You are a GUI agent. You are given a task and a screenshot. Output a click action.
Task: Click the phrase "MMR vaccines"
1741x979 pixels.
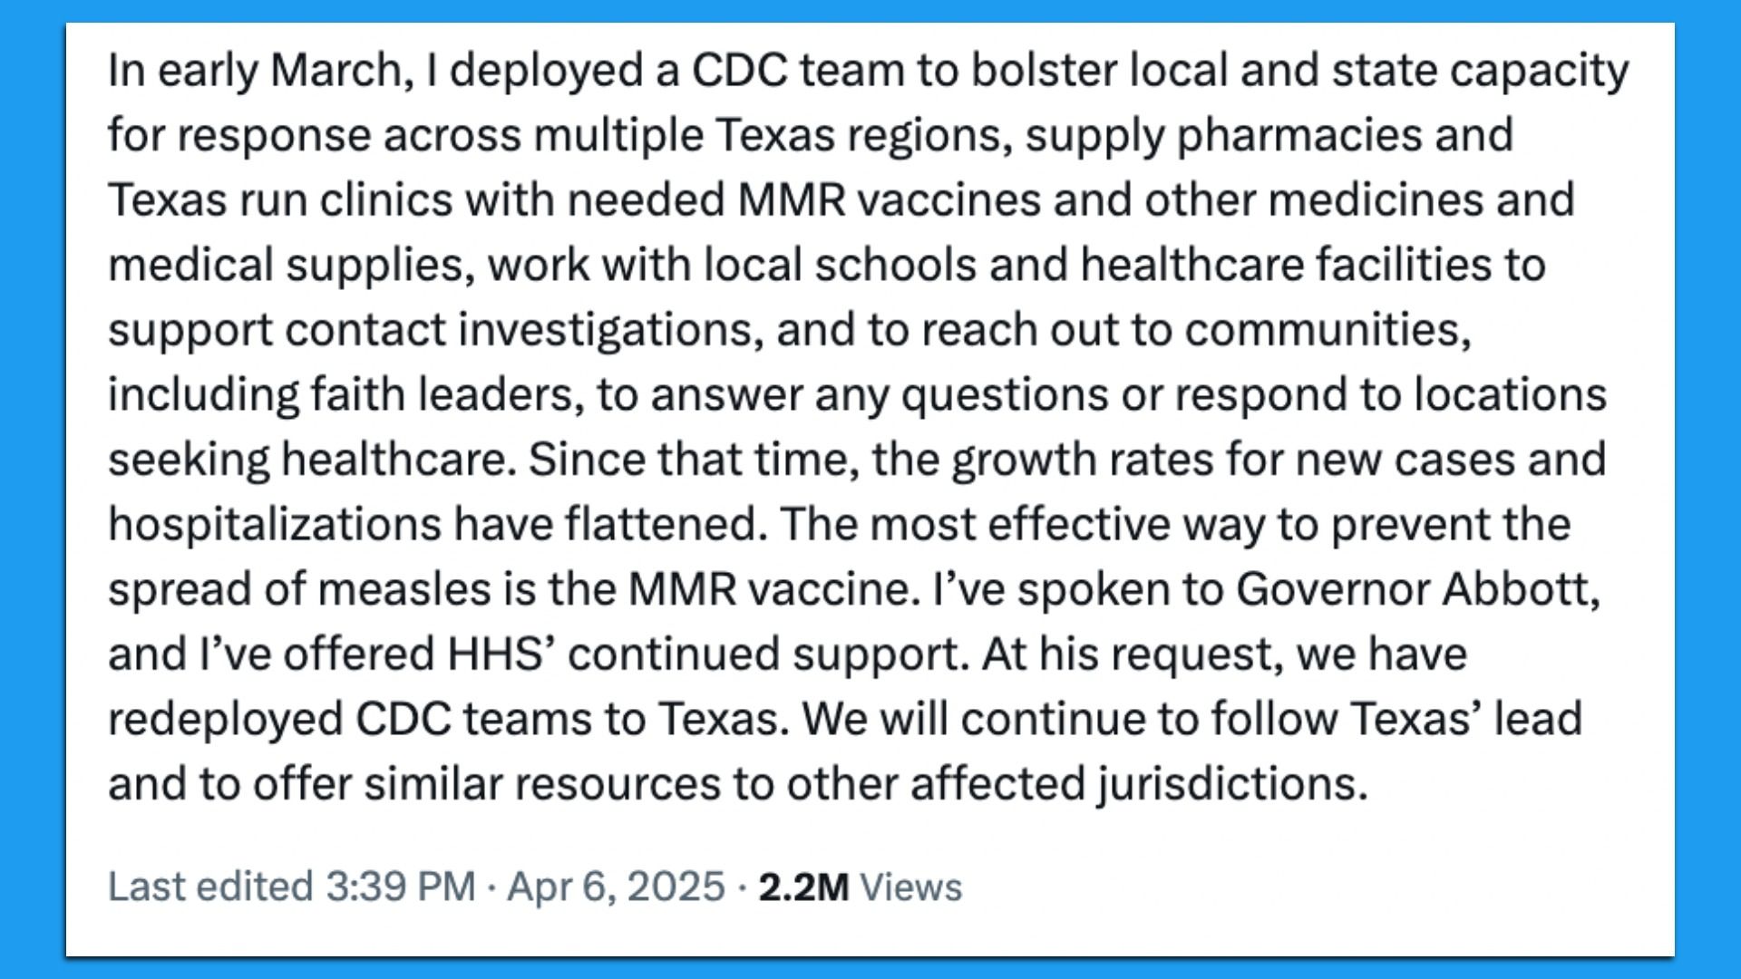tap(888, 199)
